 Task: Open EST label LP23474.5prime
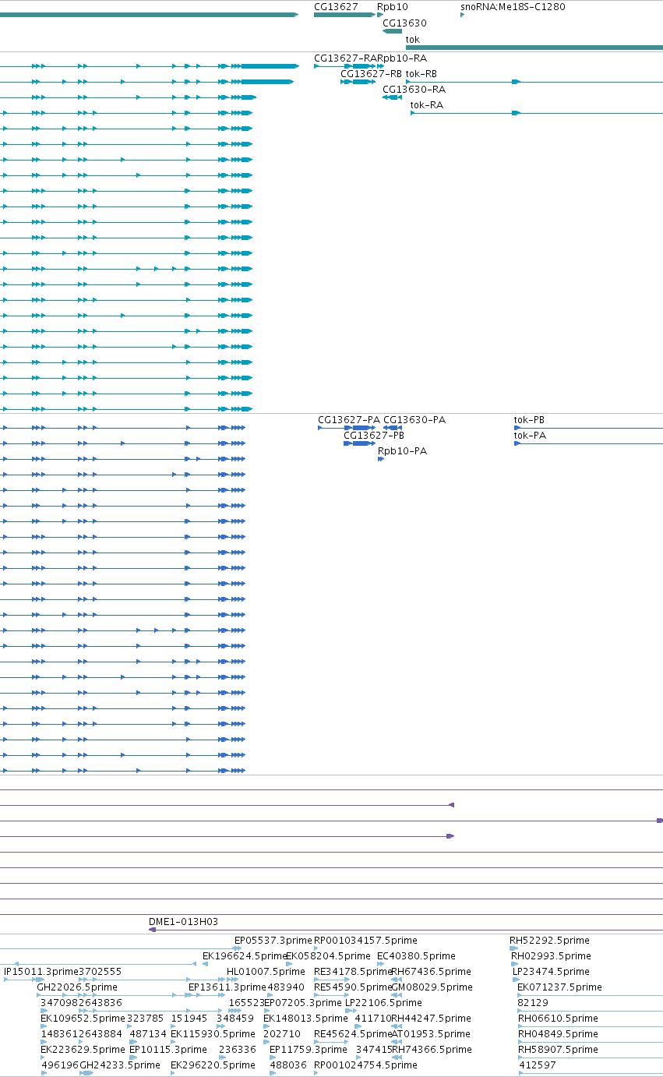551,972
